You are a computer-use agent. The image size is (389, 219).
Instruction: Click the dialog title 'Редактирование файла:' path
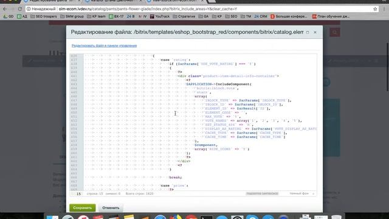tap(187, 32)
